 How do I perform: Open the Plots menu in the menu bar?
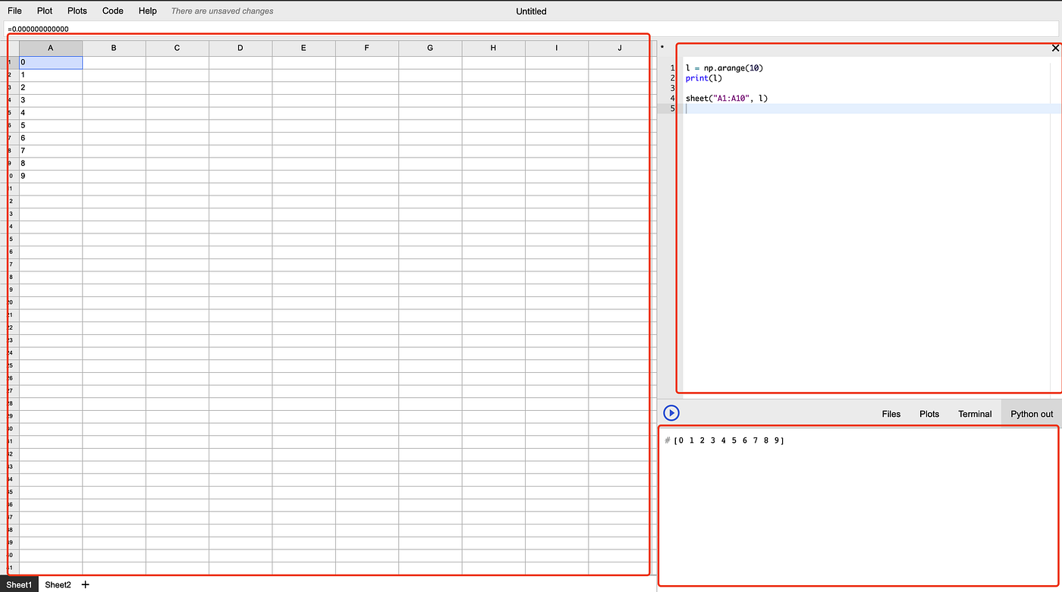click(x=77, y=11)
